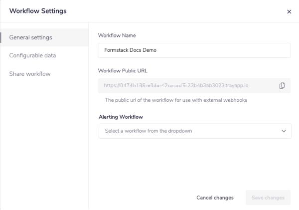Click the Cancel changes button
The width and height of the screenshot is (299, 210).
tap(215, 198)
